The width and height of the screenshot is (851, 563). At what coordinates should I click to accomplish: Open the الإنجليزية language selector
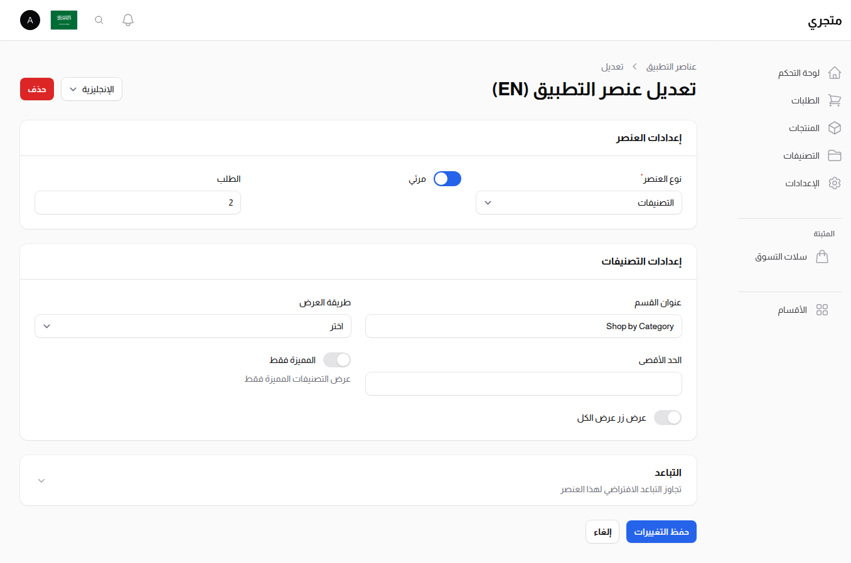pos(91,89)
